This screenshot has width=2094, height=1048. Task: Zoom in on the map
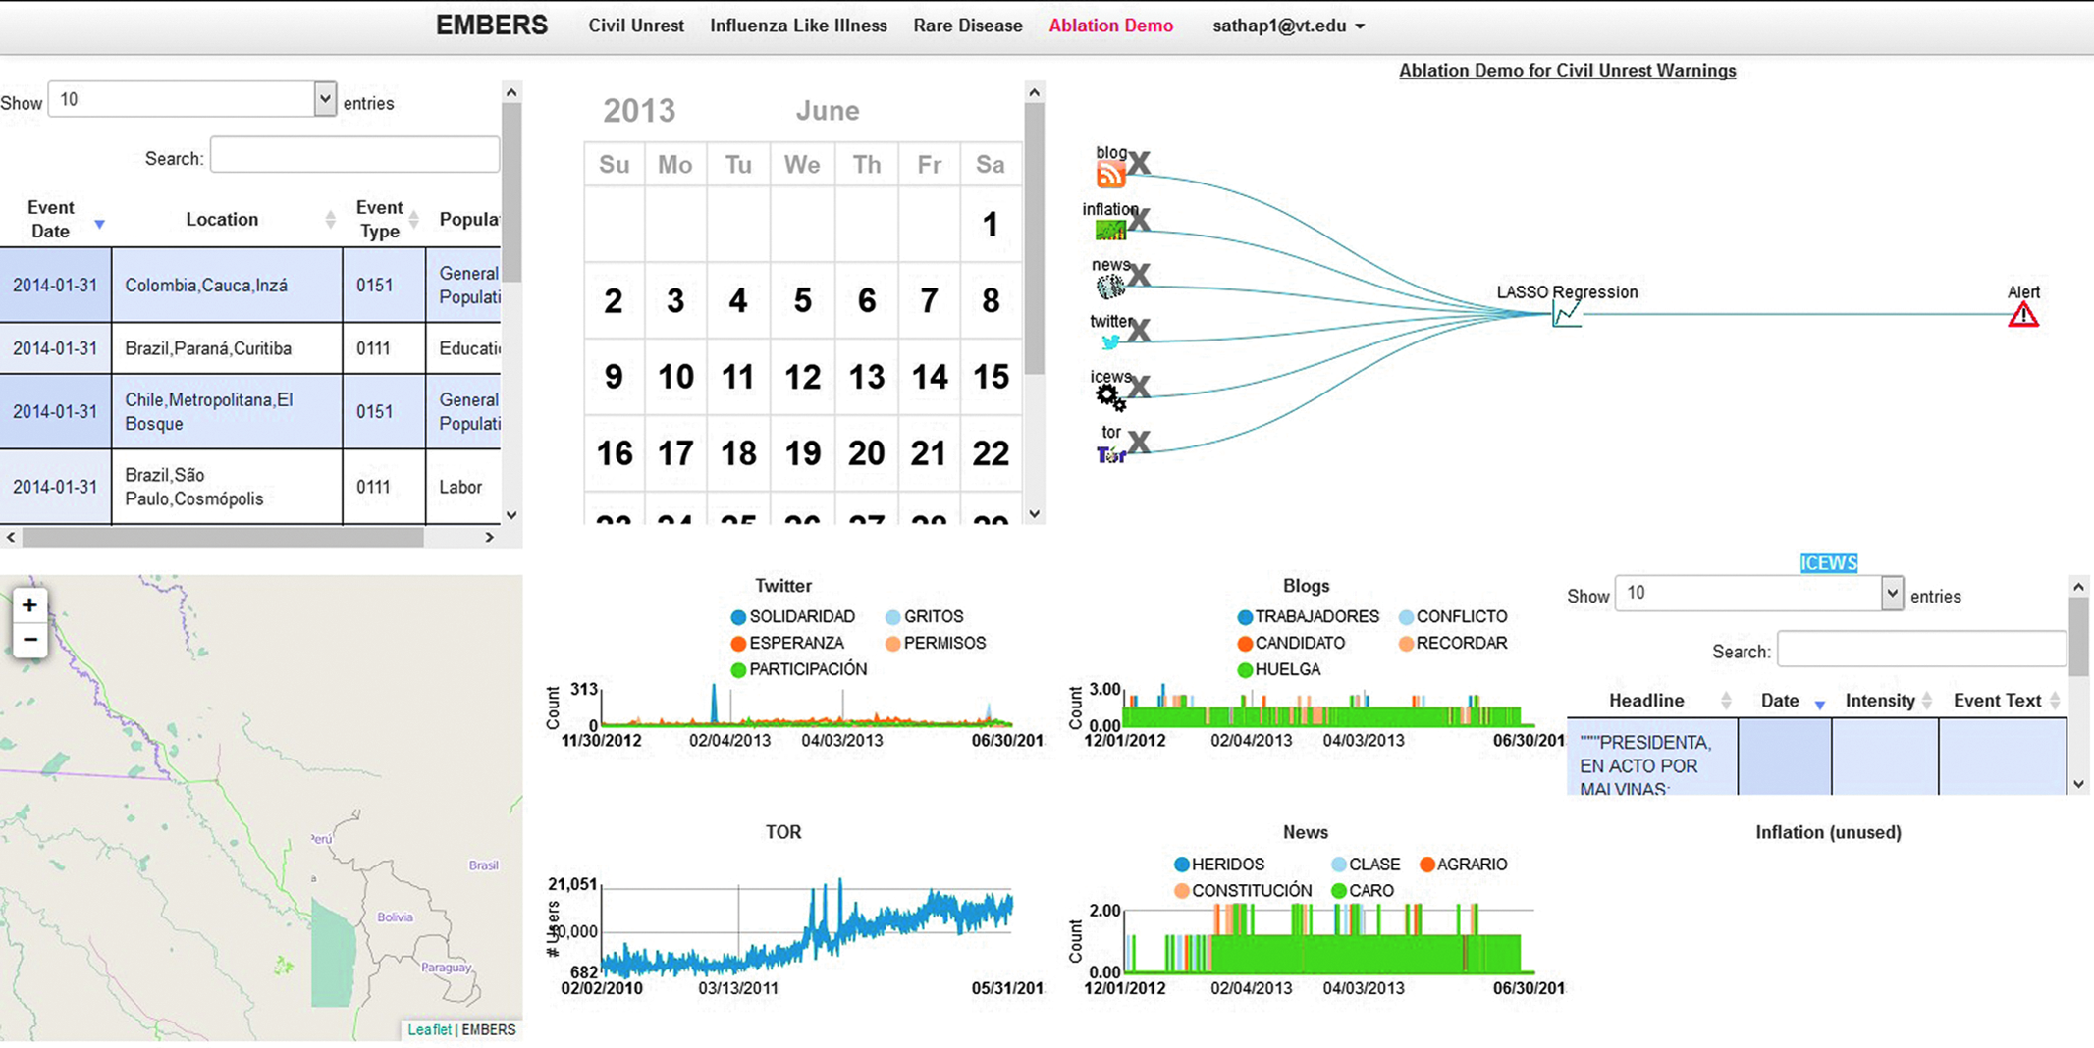coord(29,605)
